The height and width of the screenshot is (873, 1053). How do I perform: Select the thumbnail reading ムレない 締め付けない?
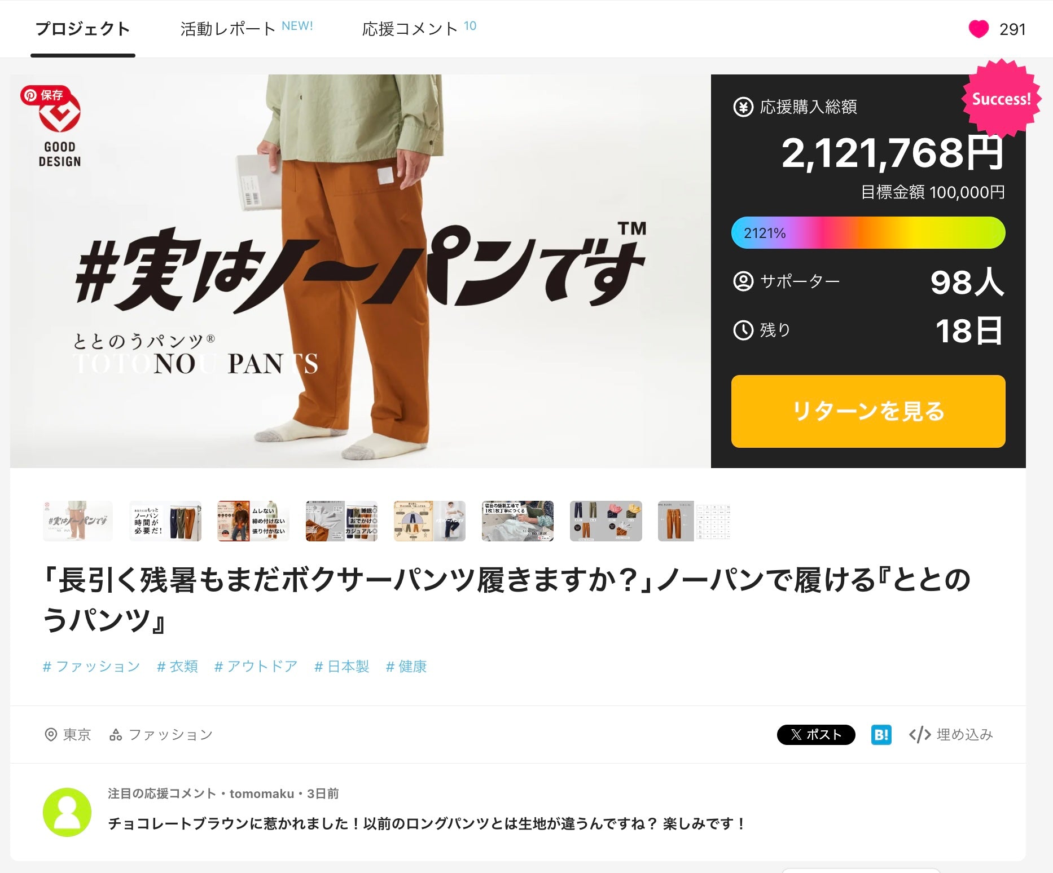[253, 521]
